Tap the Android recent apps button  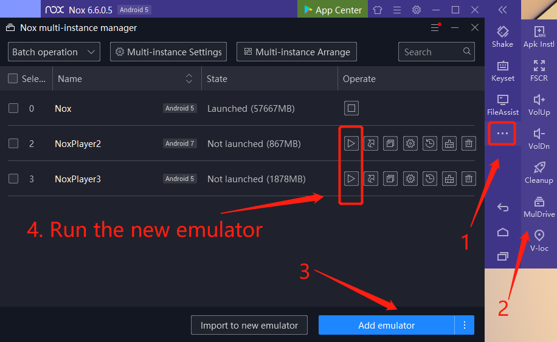(503, 256)
